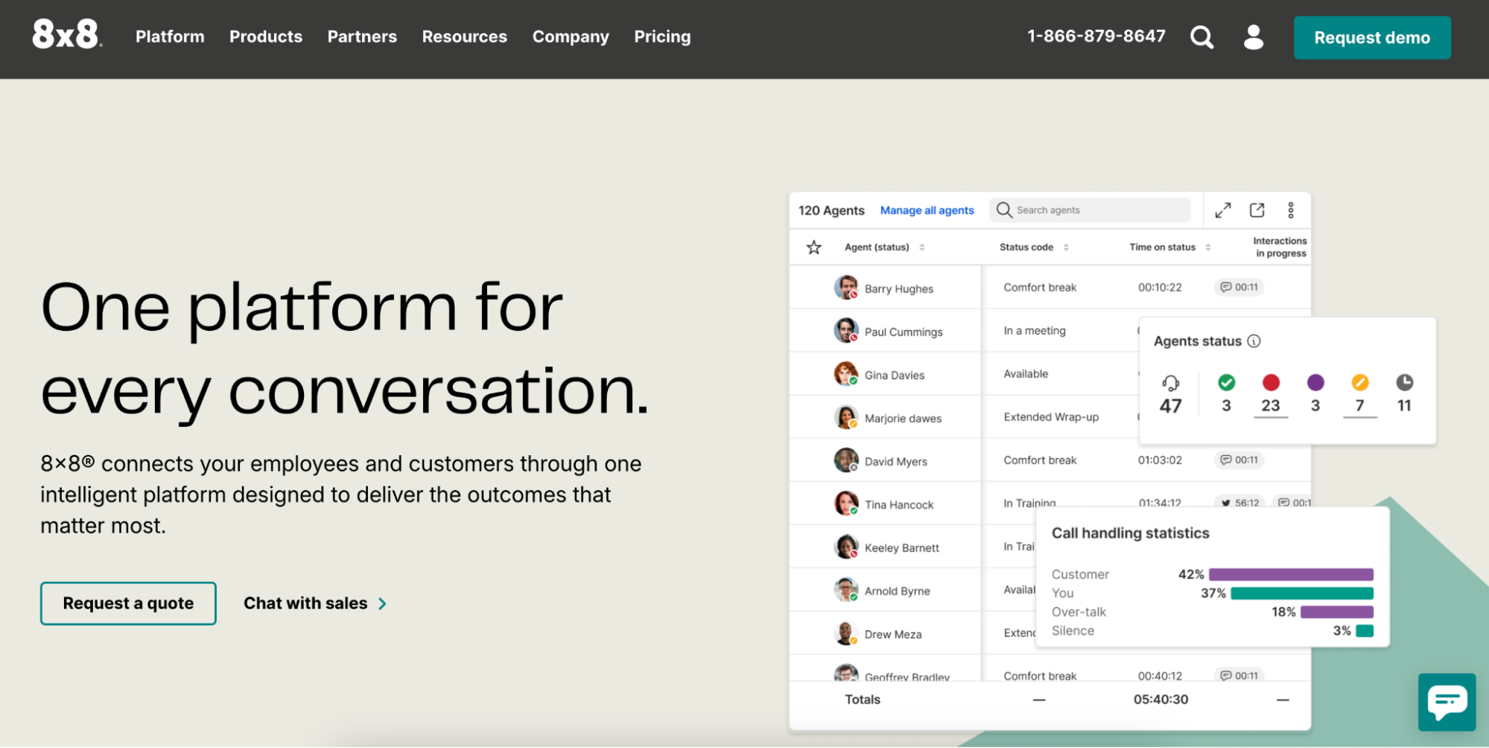Sort by Agent (status) column arrows
The width and height of the screenshot is (1489, 748).
point(922,247)
